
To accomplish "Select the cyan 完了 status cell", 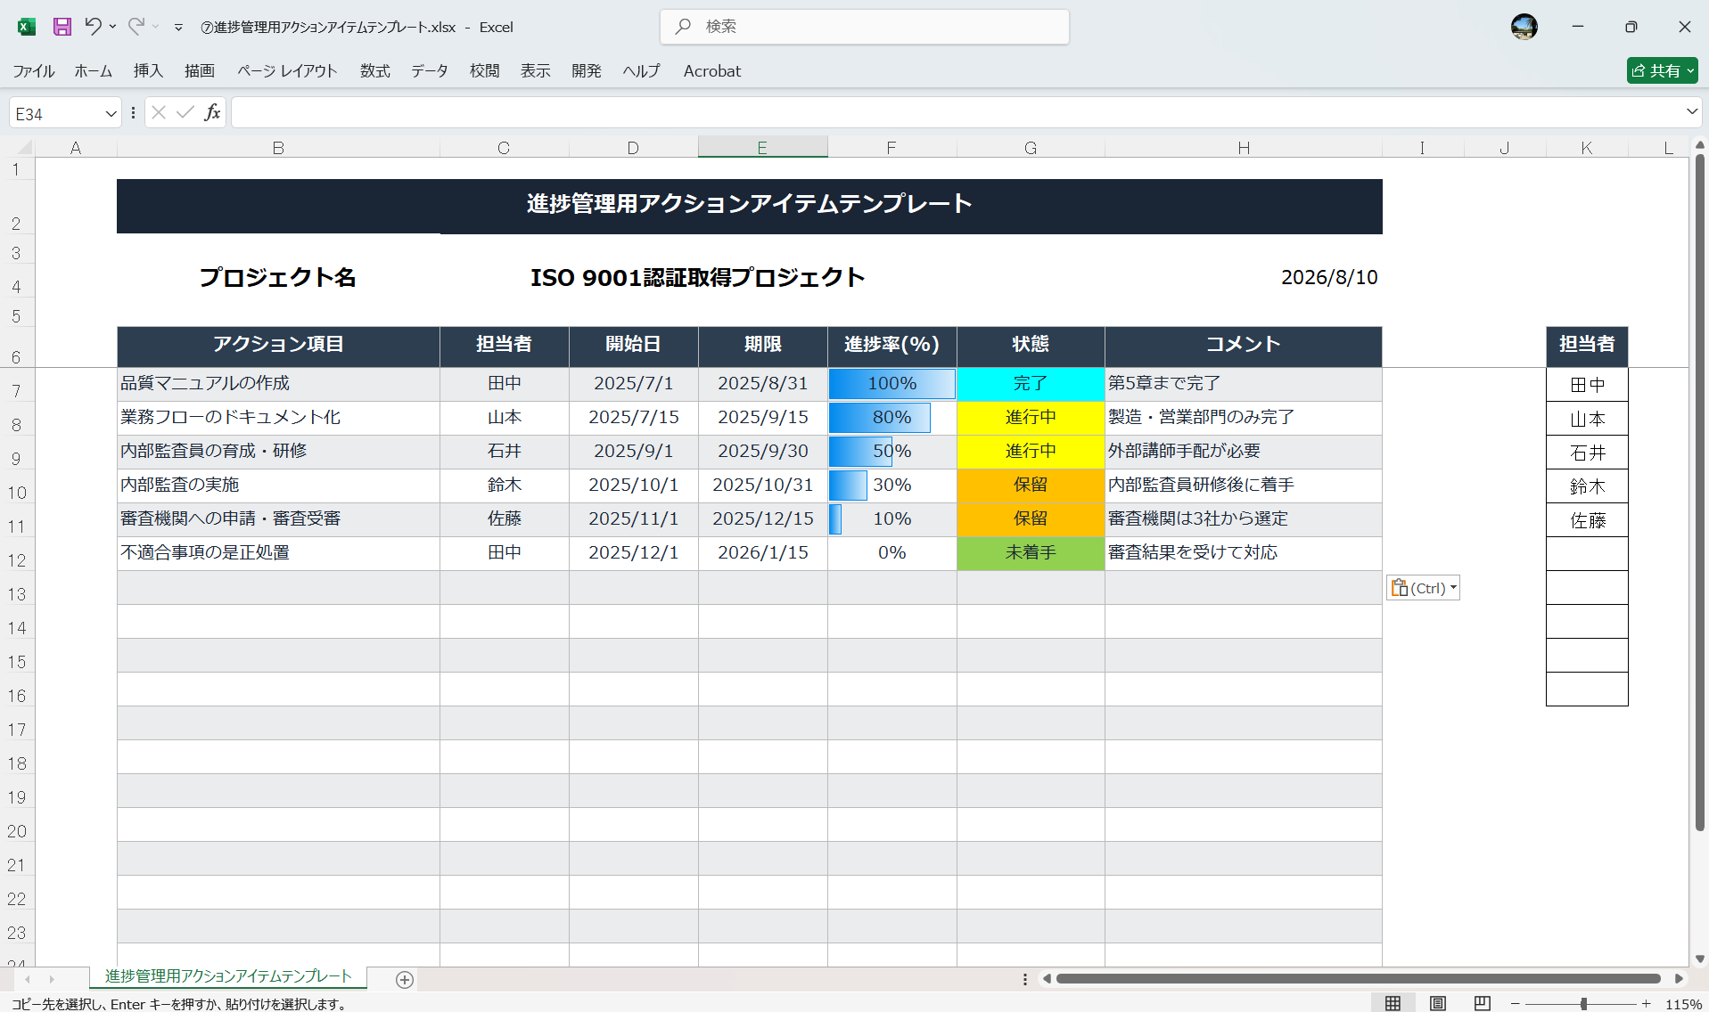I will (x=1031, y=384).
